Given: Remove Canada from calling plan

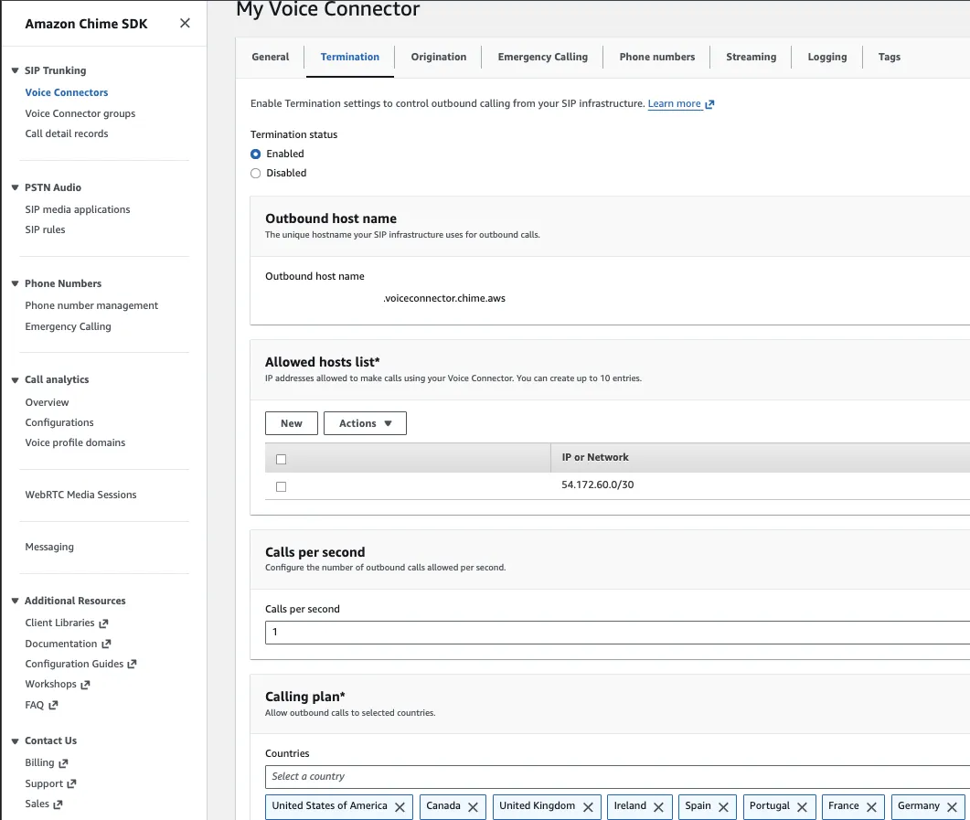Looking at the screenshot, I should [473, 807].
